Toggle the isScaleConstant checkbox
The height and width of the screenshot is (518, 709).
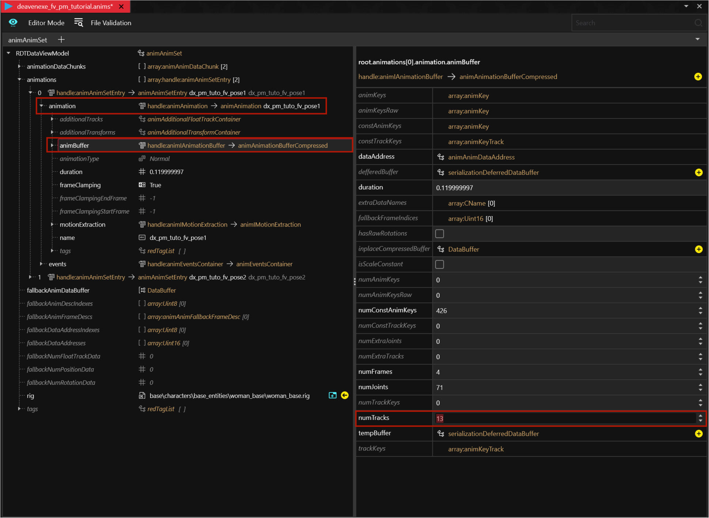(440, 264)
